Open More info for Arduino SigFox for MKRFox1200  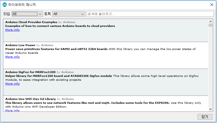coord(12,84)
